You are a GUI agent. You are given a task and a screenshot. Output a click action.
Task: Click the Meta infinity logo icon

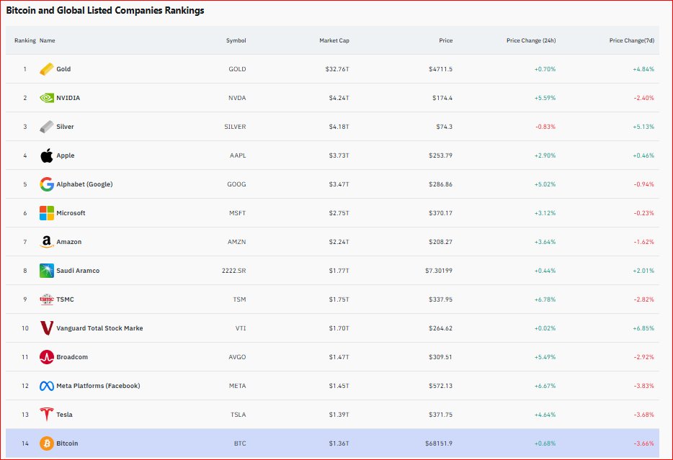click(47, 386)
